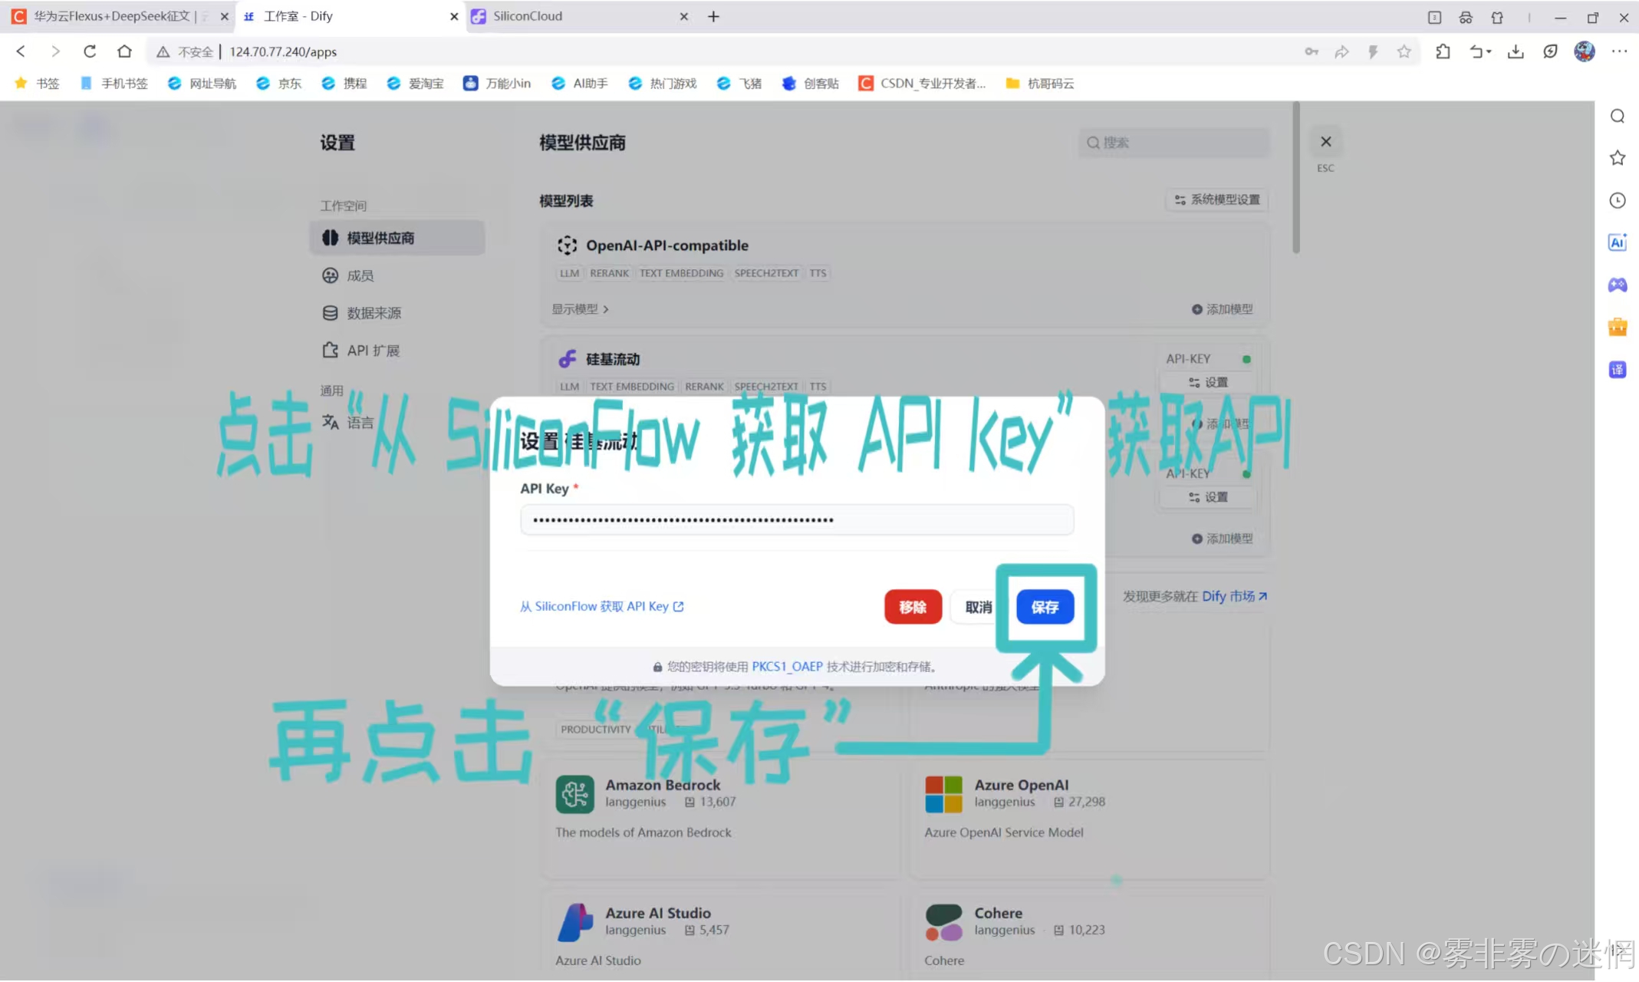The width and height of the screenshot is (1639, 982).
Task: Click the 不安全 security warning icon
Action: pos(163,51)
